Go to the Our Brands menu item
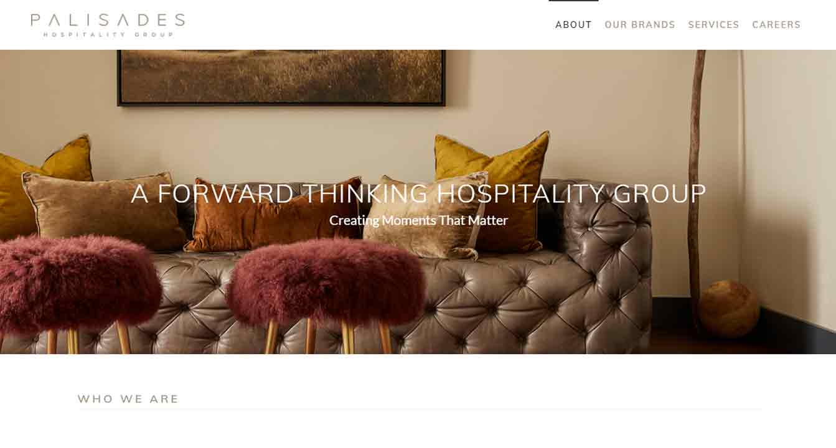Screen dimensions: 836x448 (x=640, y=25)
